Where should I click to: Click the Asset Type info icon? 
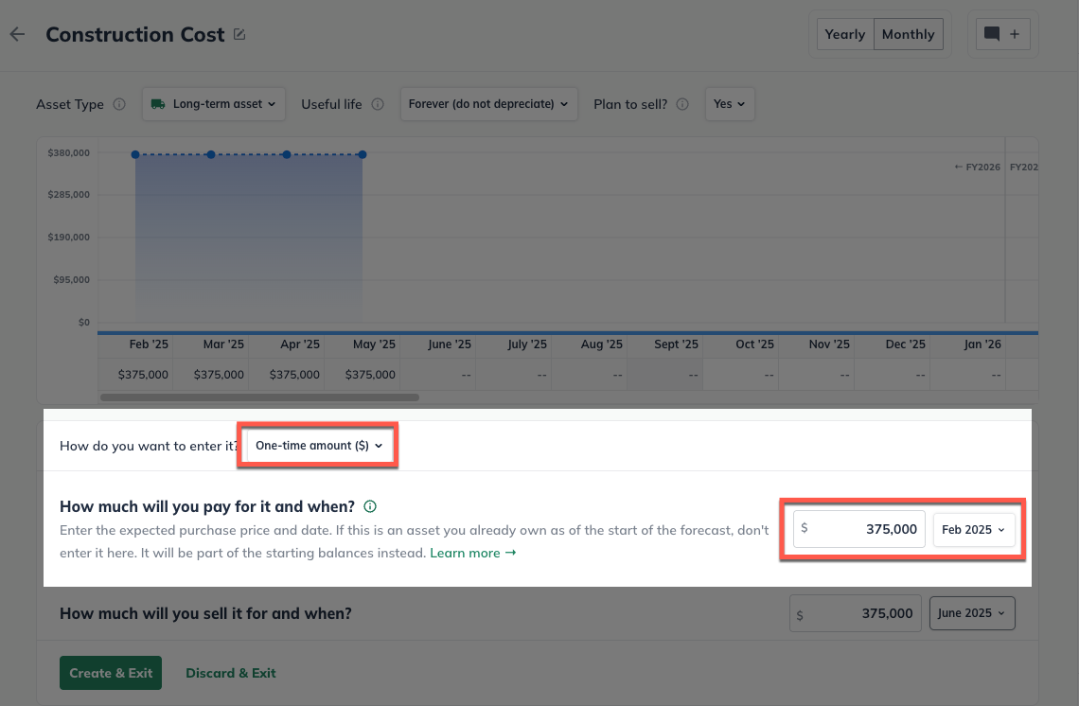coord(121,104)
